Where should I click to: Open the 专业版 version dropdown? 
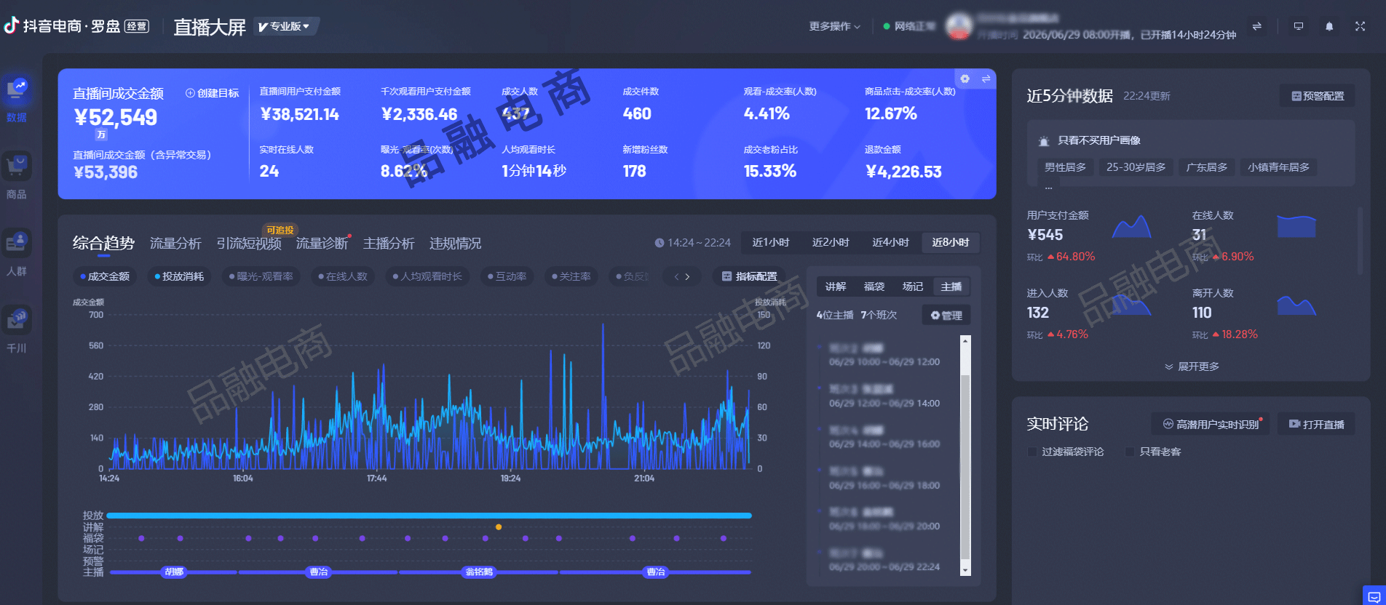tap(286, 26)
